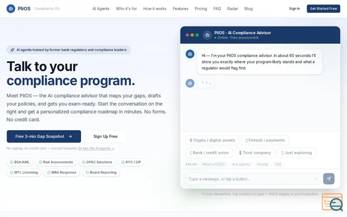Click the typing indicator bubble

[206, 83]
